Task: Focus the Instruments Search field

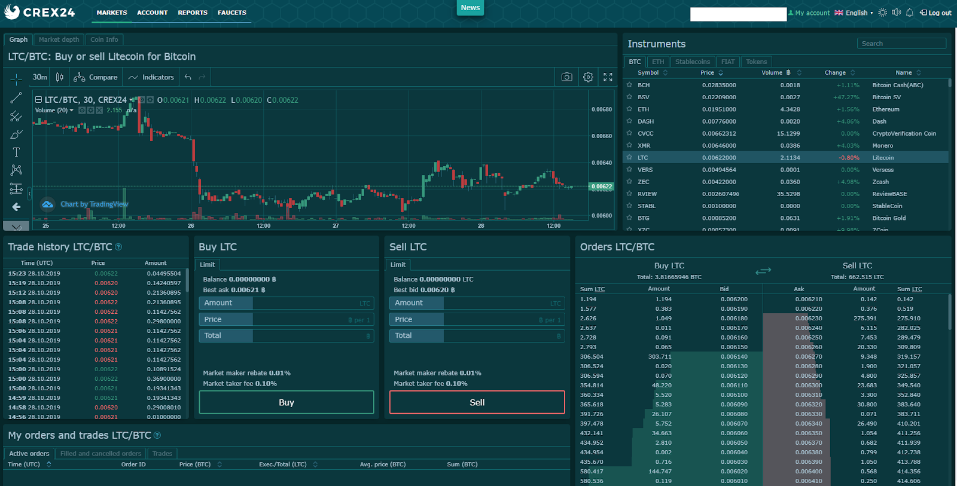Action: click(x=901, y=44)
